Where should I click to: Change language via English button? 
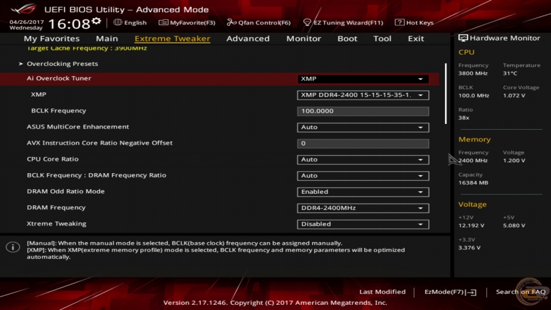pyautogui.click(x=130, y=23)
